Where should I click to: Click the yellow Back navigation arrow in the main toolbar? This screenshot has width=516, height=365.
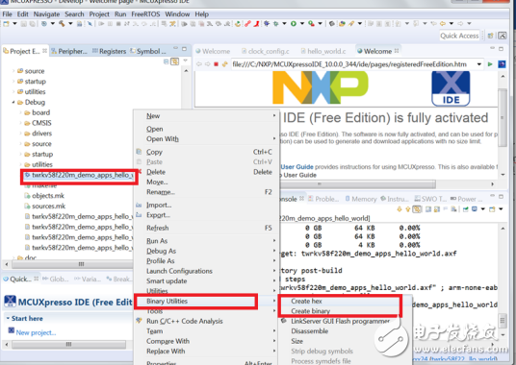pos(443,24)
